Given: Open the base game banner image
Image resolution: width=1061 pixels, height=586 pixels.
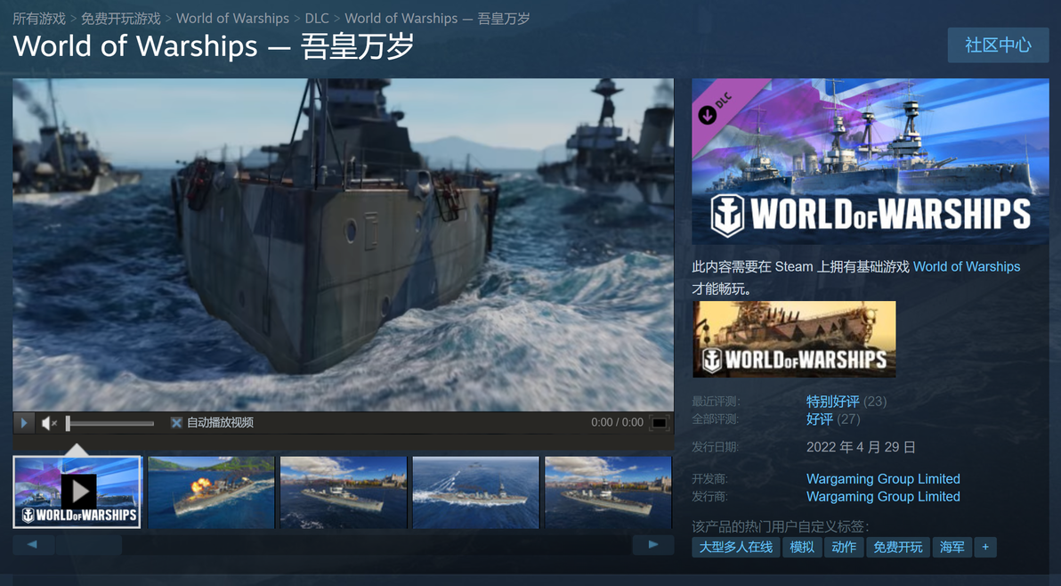Looking at the screenshot, I should [794, 339].
